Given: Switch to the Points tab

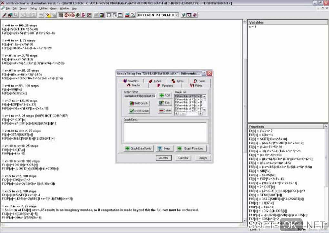Looking at the screenshot, I should point(196,86).
